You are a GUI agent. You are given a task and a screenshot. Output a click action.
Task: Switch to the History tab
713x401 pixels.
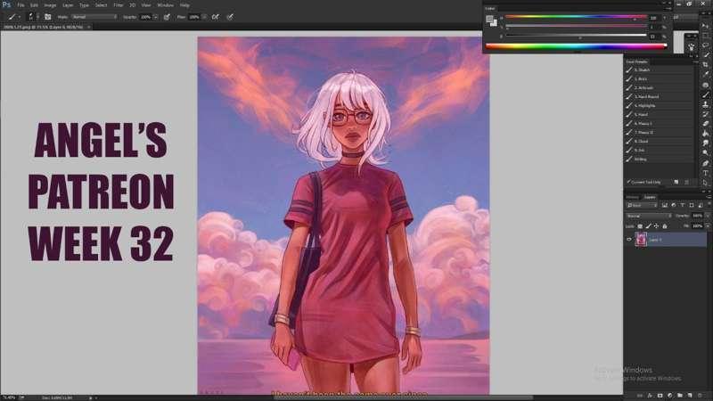pyautogui.click(x=633, y=197)
